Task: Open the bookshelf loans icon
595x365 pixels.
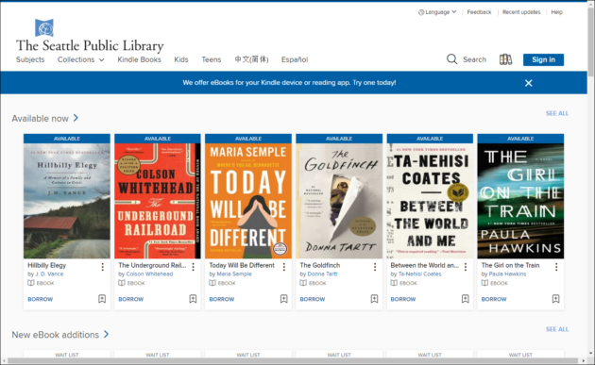Action: click(x=505, y=59)
